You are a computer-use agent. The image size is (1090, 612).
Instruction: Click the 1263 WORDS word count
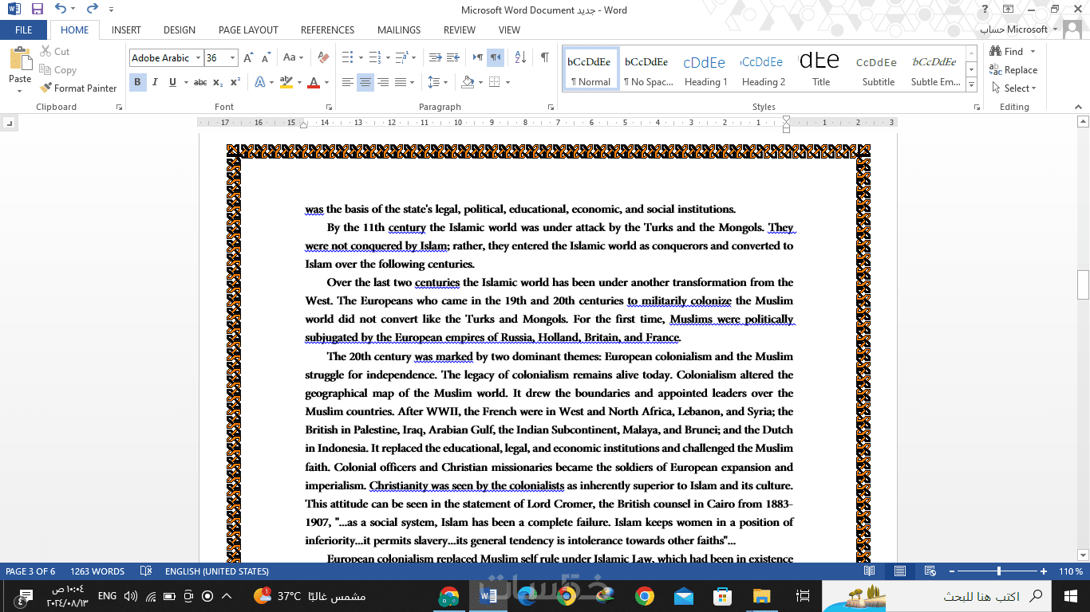click(97, 571)
